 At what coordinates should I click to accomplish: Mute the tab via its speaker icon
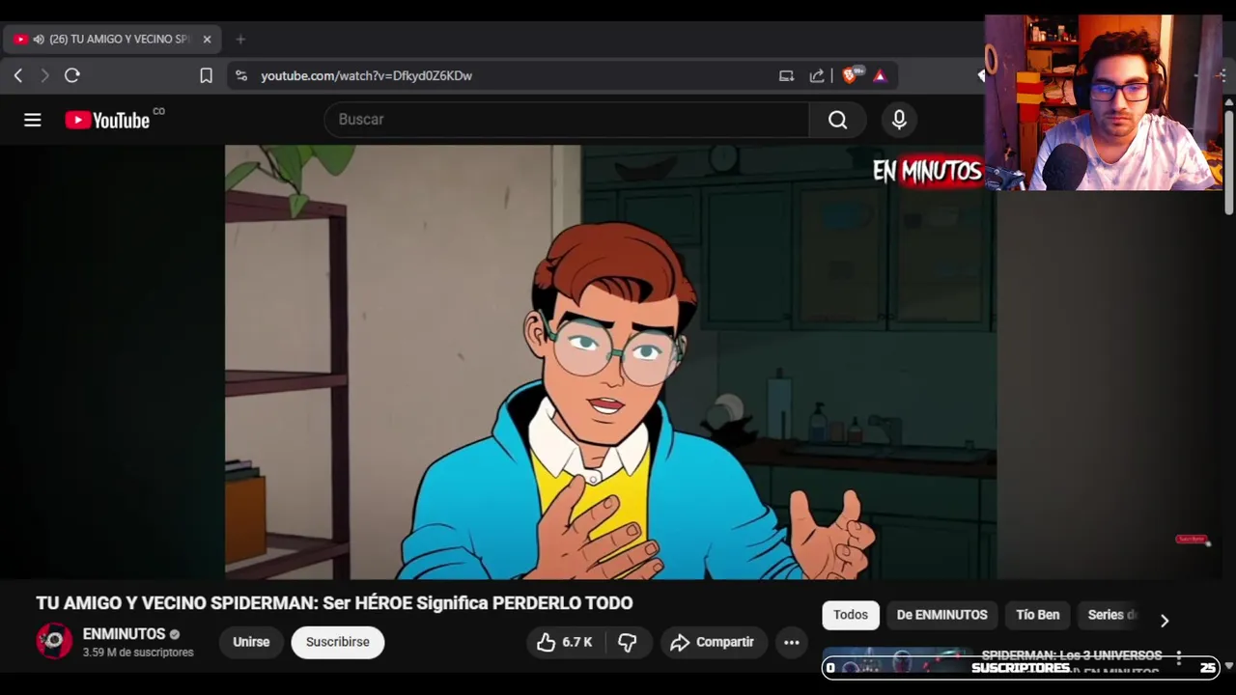tap(39, 40)
